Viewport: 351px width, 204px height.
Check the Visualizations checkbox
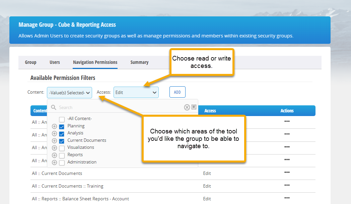(x=62, y=148)
